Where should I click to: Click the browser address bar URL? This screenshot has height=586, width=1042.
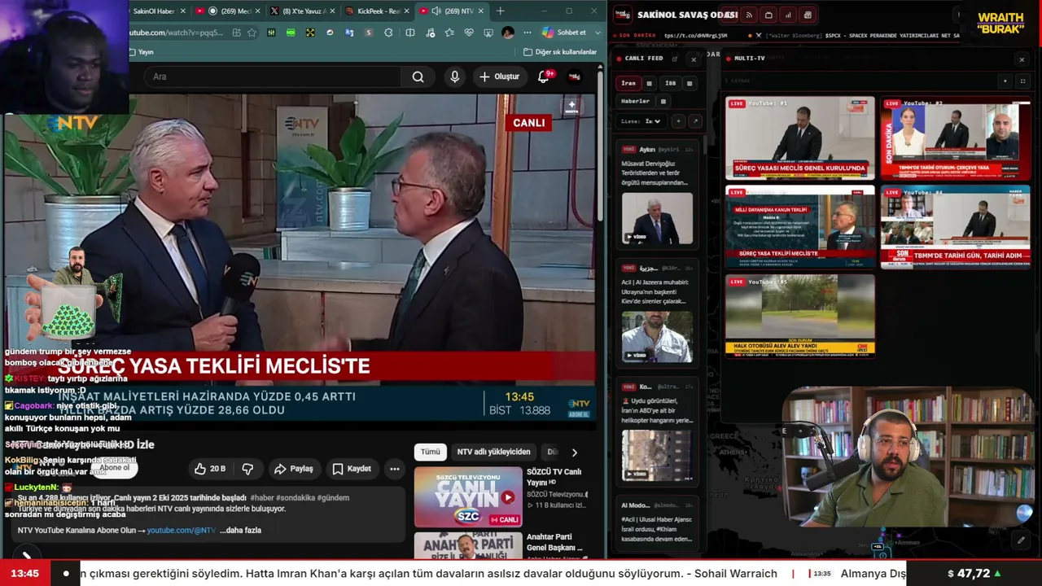pyautogui.click(x=176, y=33)
